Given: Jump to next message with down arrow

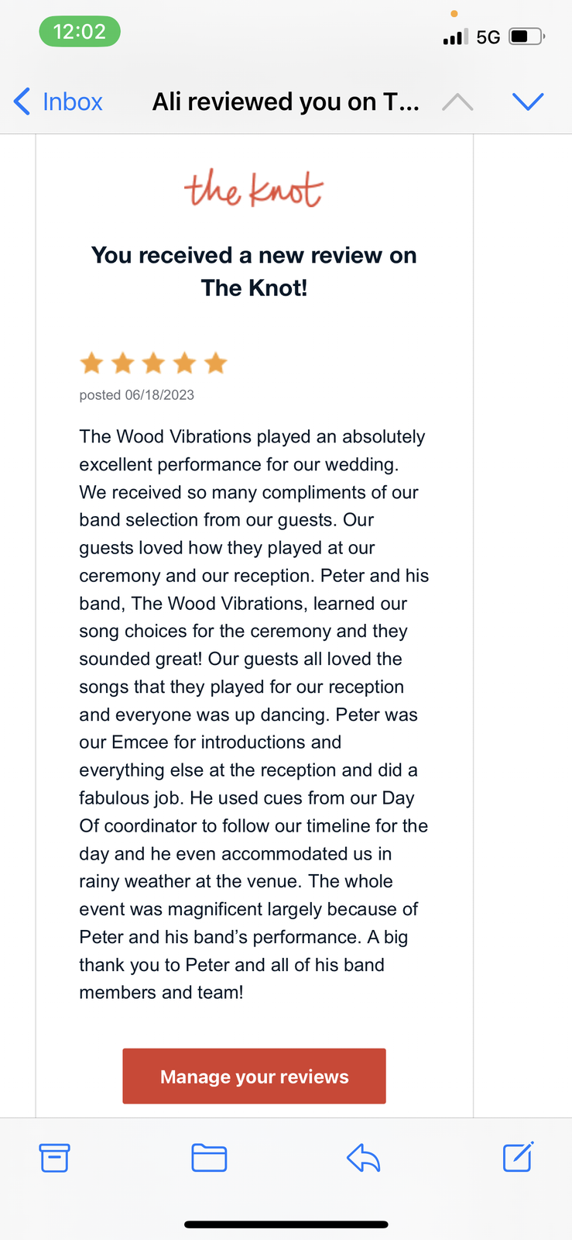Looking at the screenshot, I should tap(528, 102).
